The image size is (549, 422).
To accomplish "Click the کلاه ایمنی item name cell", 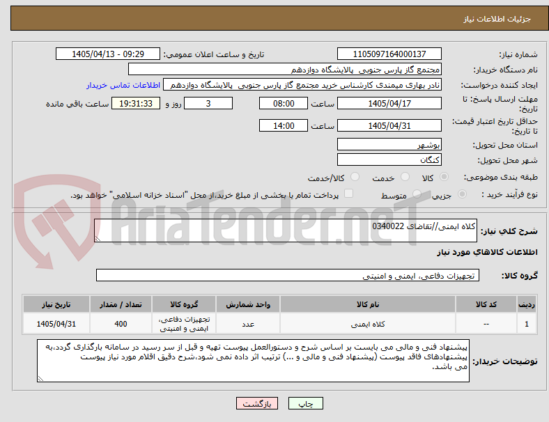I will [368, 324].
